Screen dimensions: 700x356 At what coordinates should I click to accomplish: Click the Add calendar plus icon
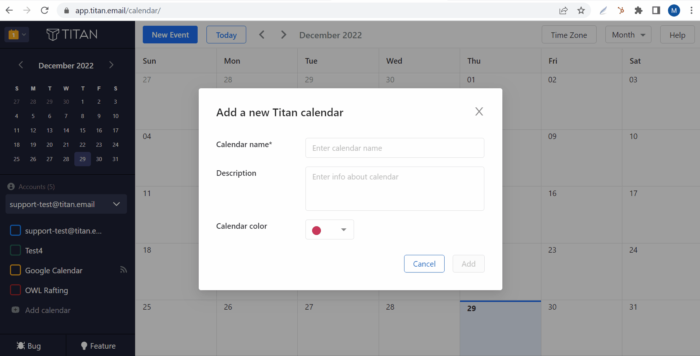[x=15, y=310]
